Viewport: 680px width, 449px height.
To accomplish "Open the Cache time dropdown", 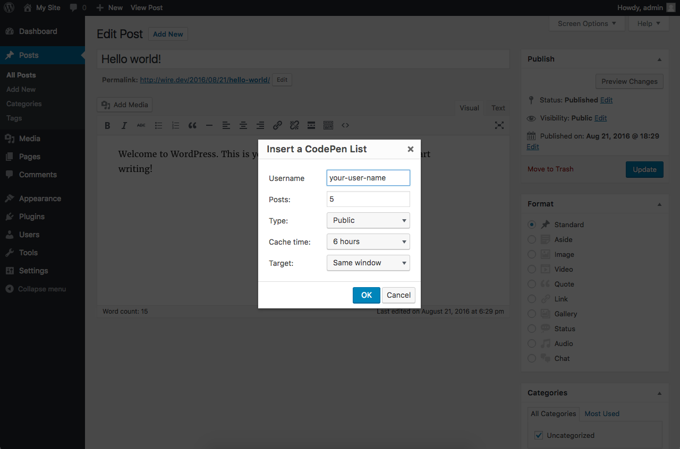I will click(x=368, y=241).
